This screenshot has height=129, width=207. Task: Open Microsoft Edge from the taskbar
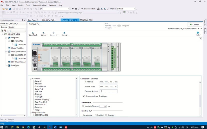pos(28,127)
